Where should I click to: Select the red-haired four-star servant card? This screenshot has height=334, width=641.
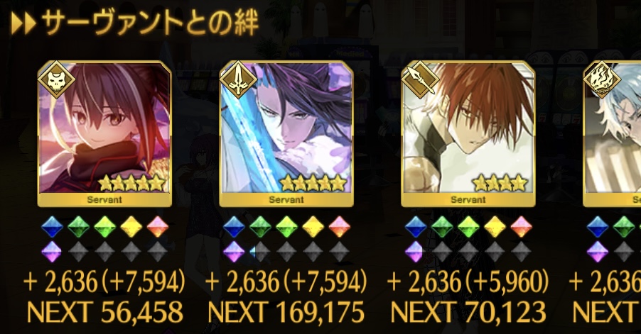468,133
